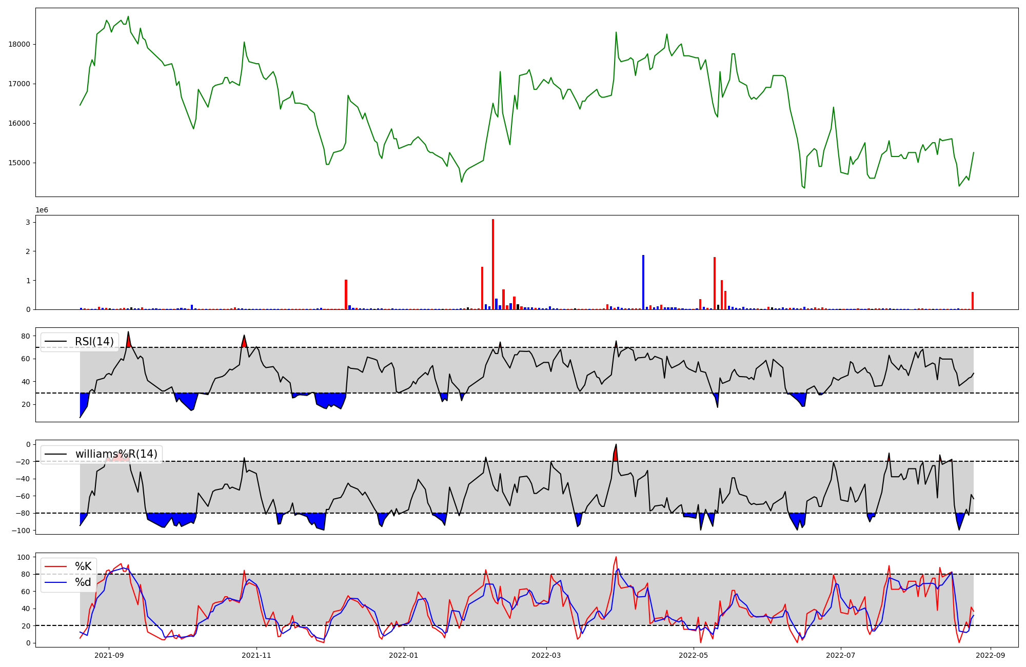The width and height of the screenshot is (1026, 667).
Task: Click the williams%R(14) legend entry
Action: coord(116,454)
